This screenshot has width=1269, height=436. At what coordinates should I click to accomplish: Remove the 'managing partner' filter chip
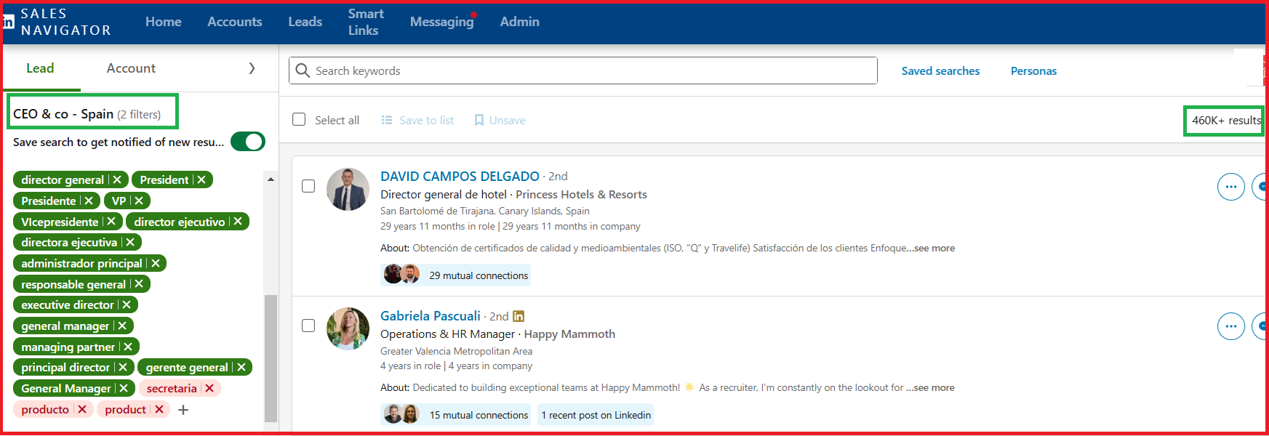[x=128, y=347]
